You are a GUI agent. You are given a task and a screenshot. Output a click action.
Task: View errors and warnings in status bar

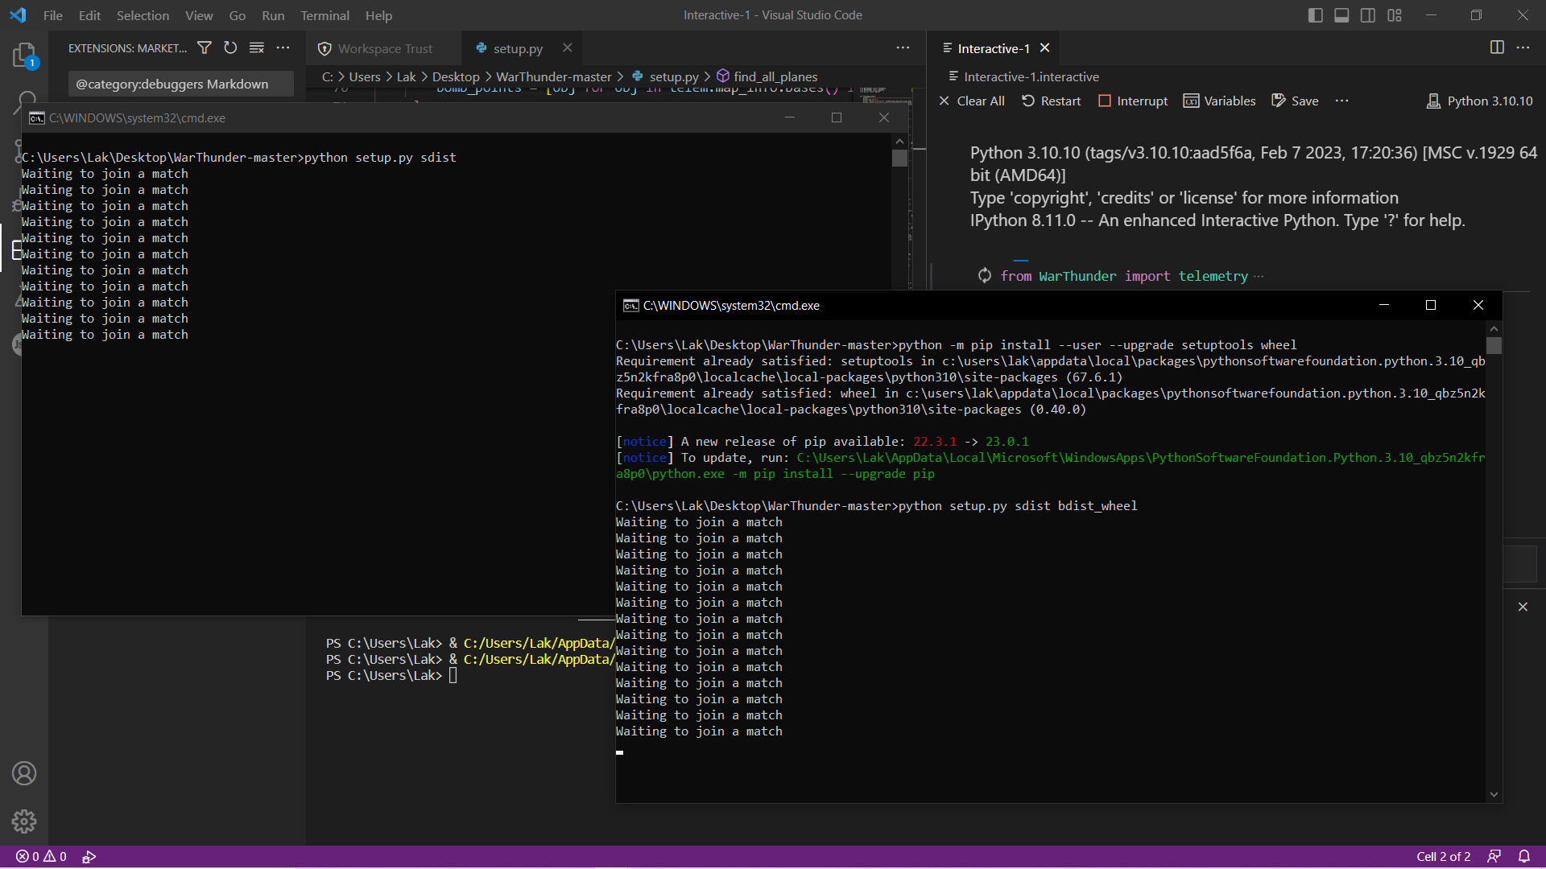click(x=40, y=856)
